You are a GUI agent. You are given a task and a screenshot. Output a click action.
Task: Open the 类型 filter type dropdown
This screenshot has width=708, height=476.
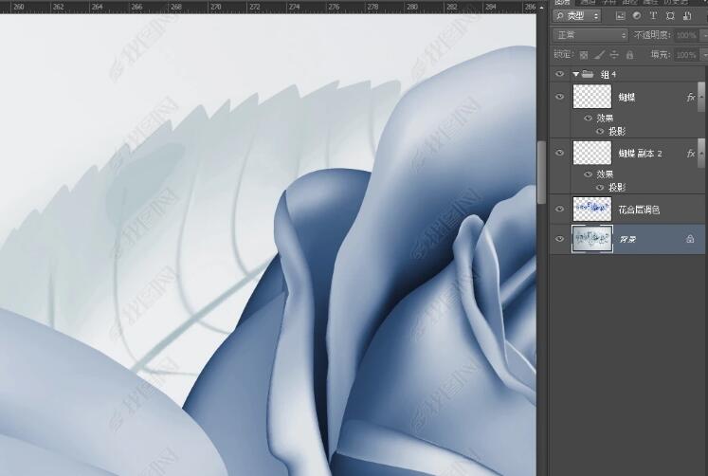coord(577,16)
